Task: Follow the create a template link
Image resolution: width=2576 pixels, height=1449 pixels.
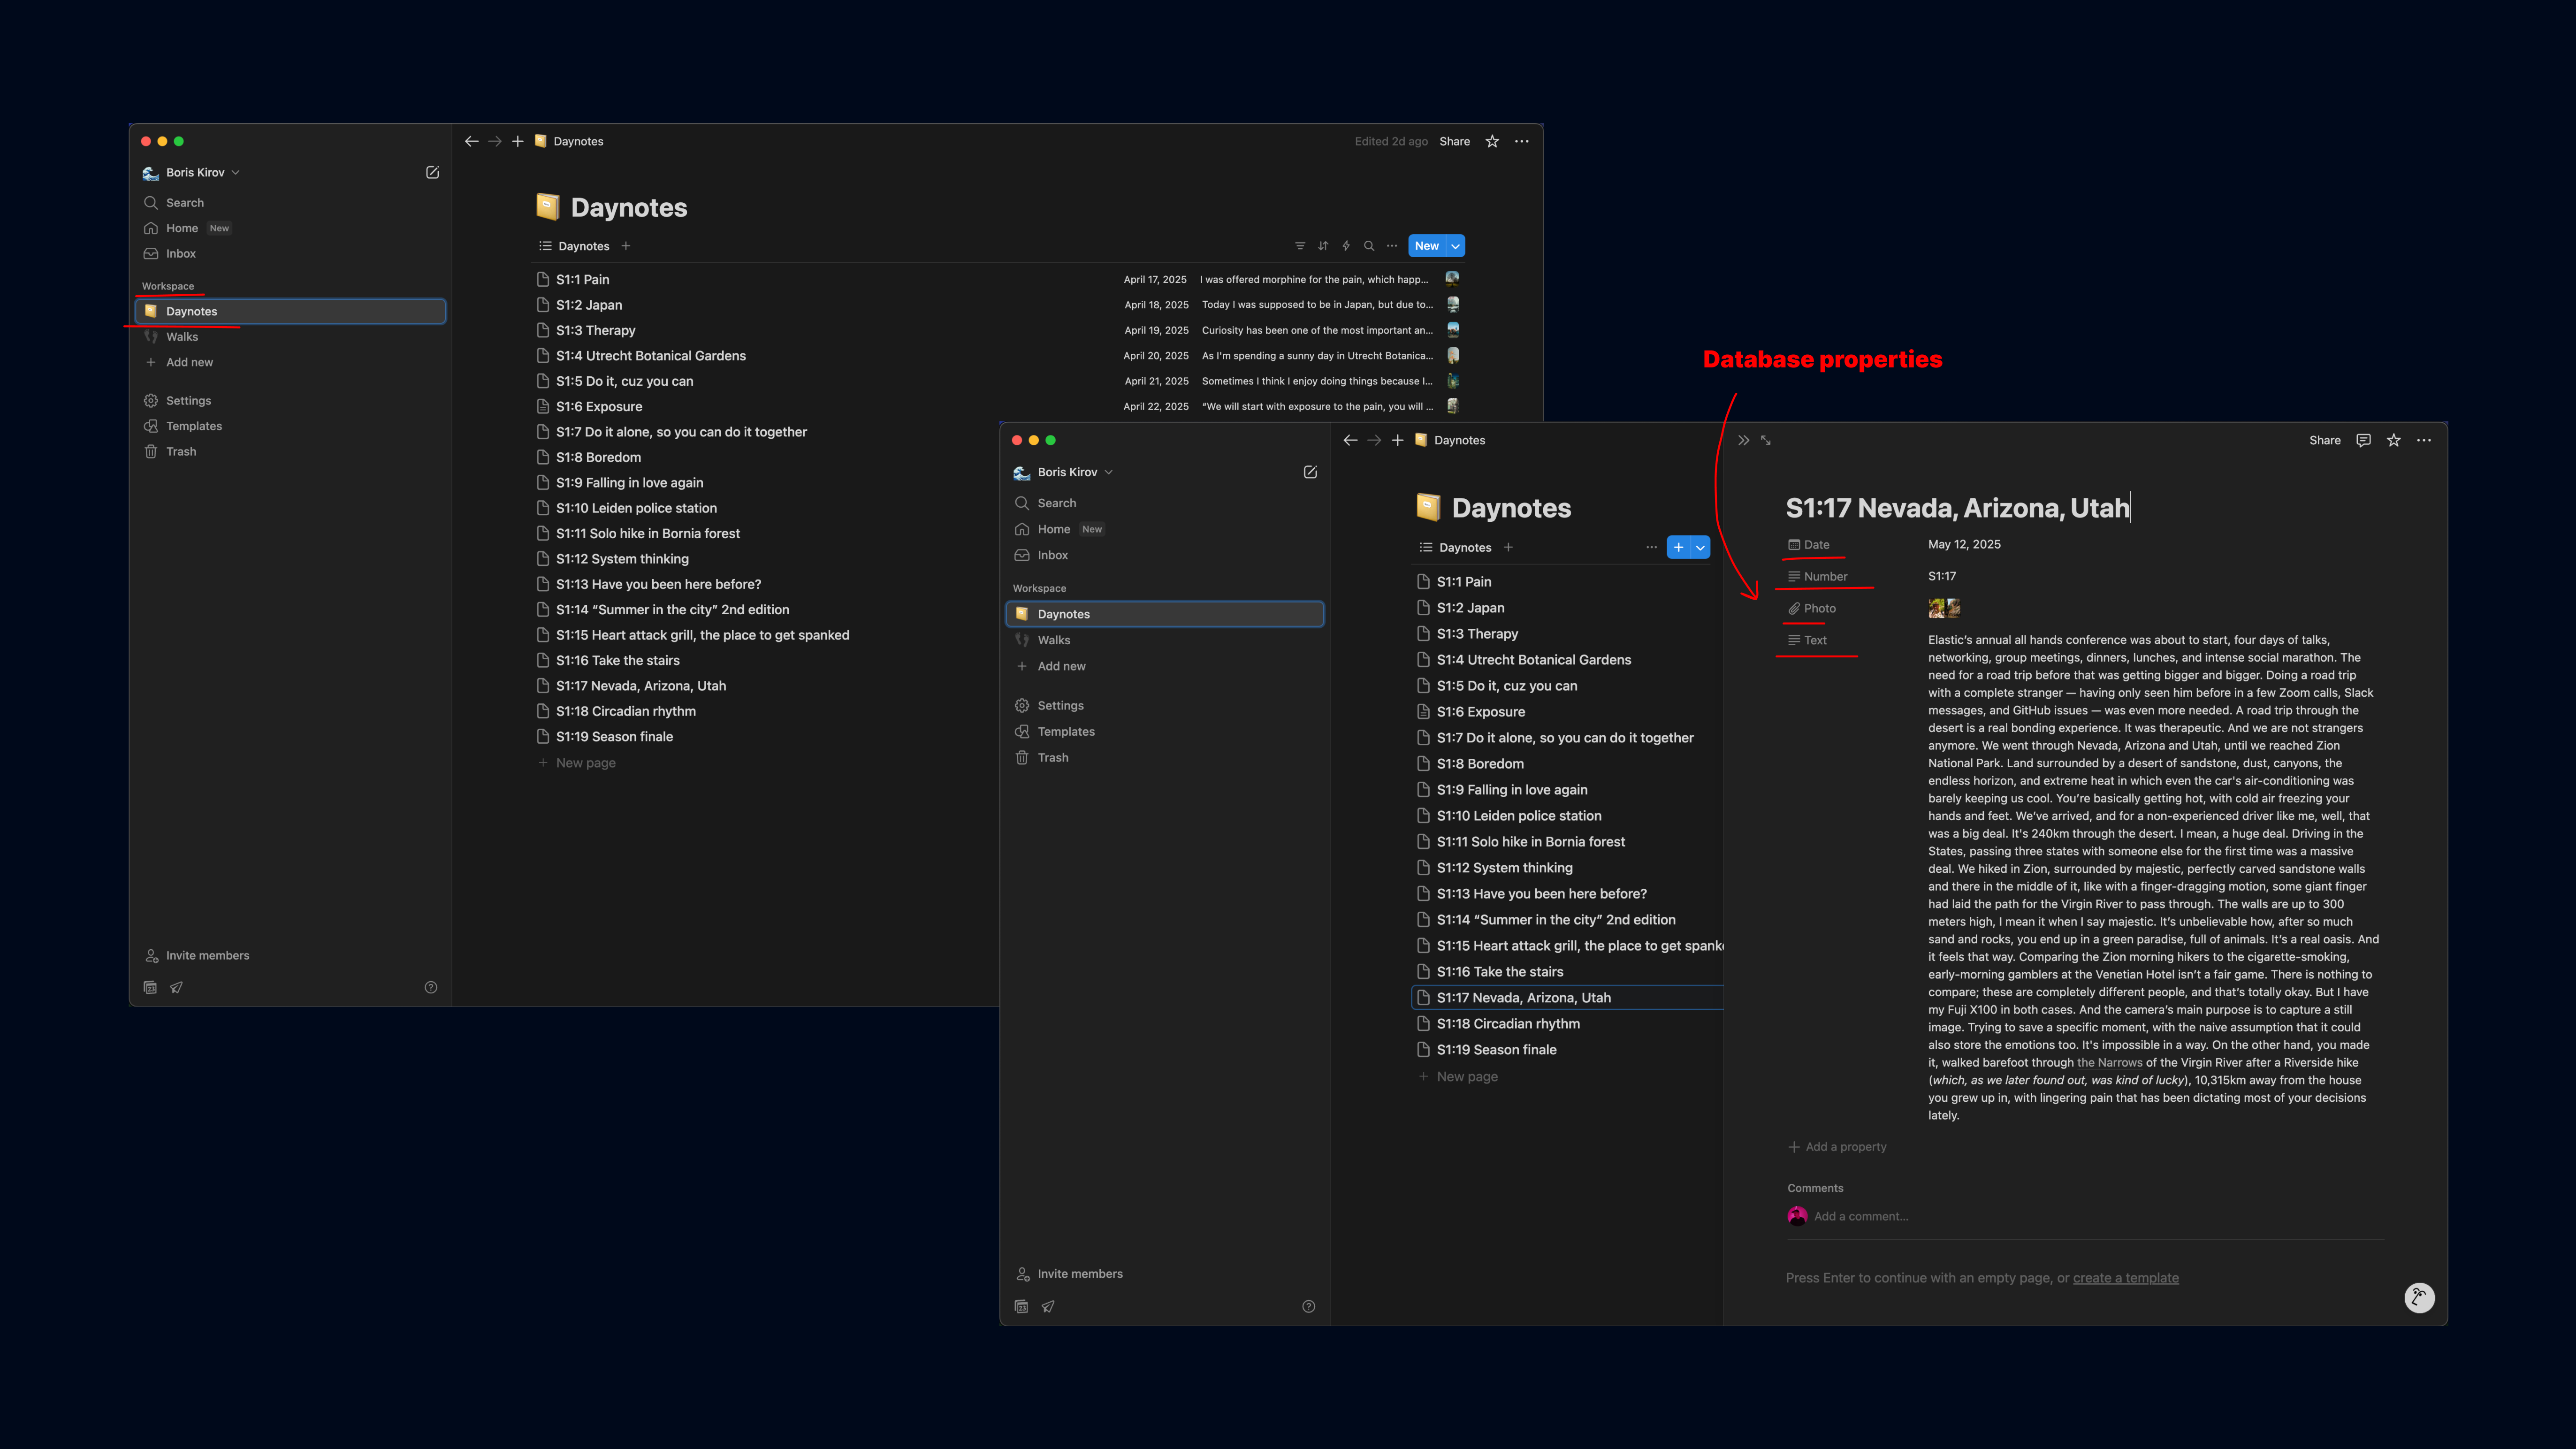Action: [x=2125, y=1278]
